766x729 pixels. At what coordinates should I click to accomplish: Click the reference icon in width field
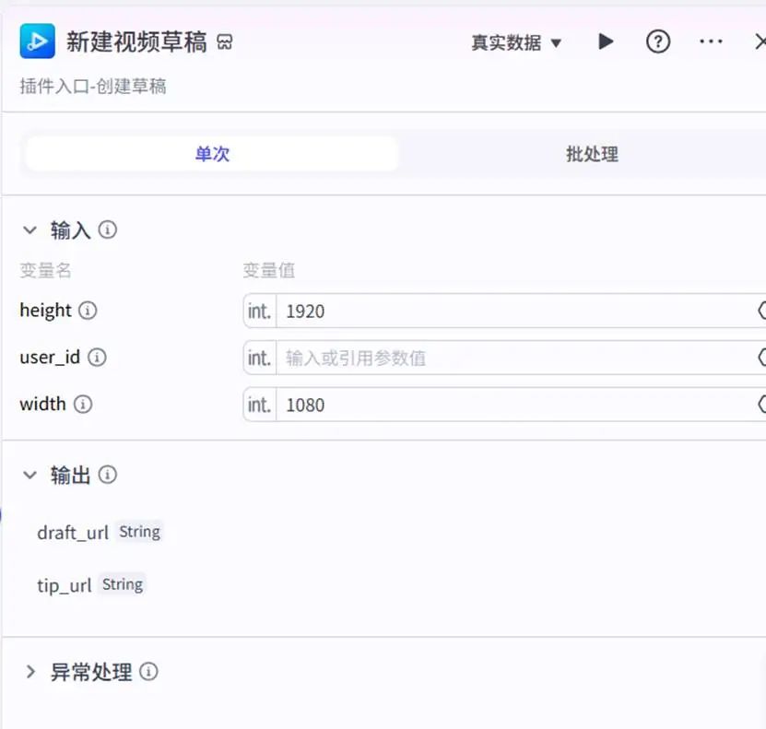coord(761,405)
